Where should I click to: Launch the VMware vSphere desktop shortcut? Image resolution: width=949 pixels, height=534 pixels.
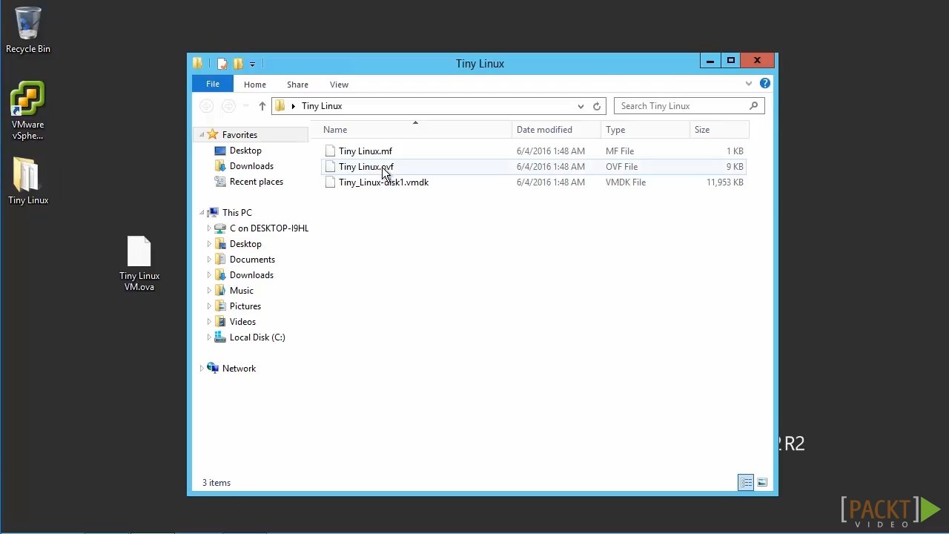(x=27, y=111)
